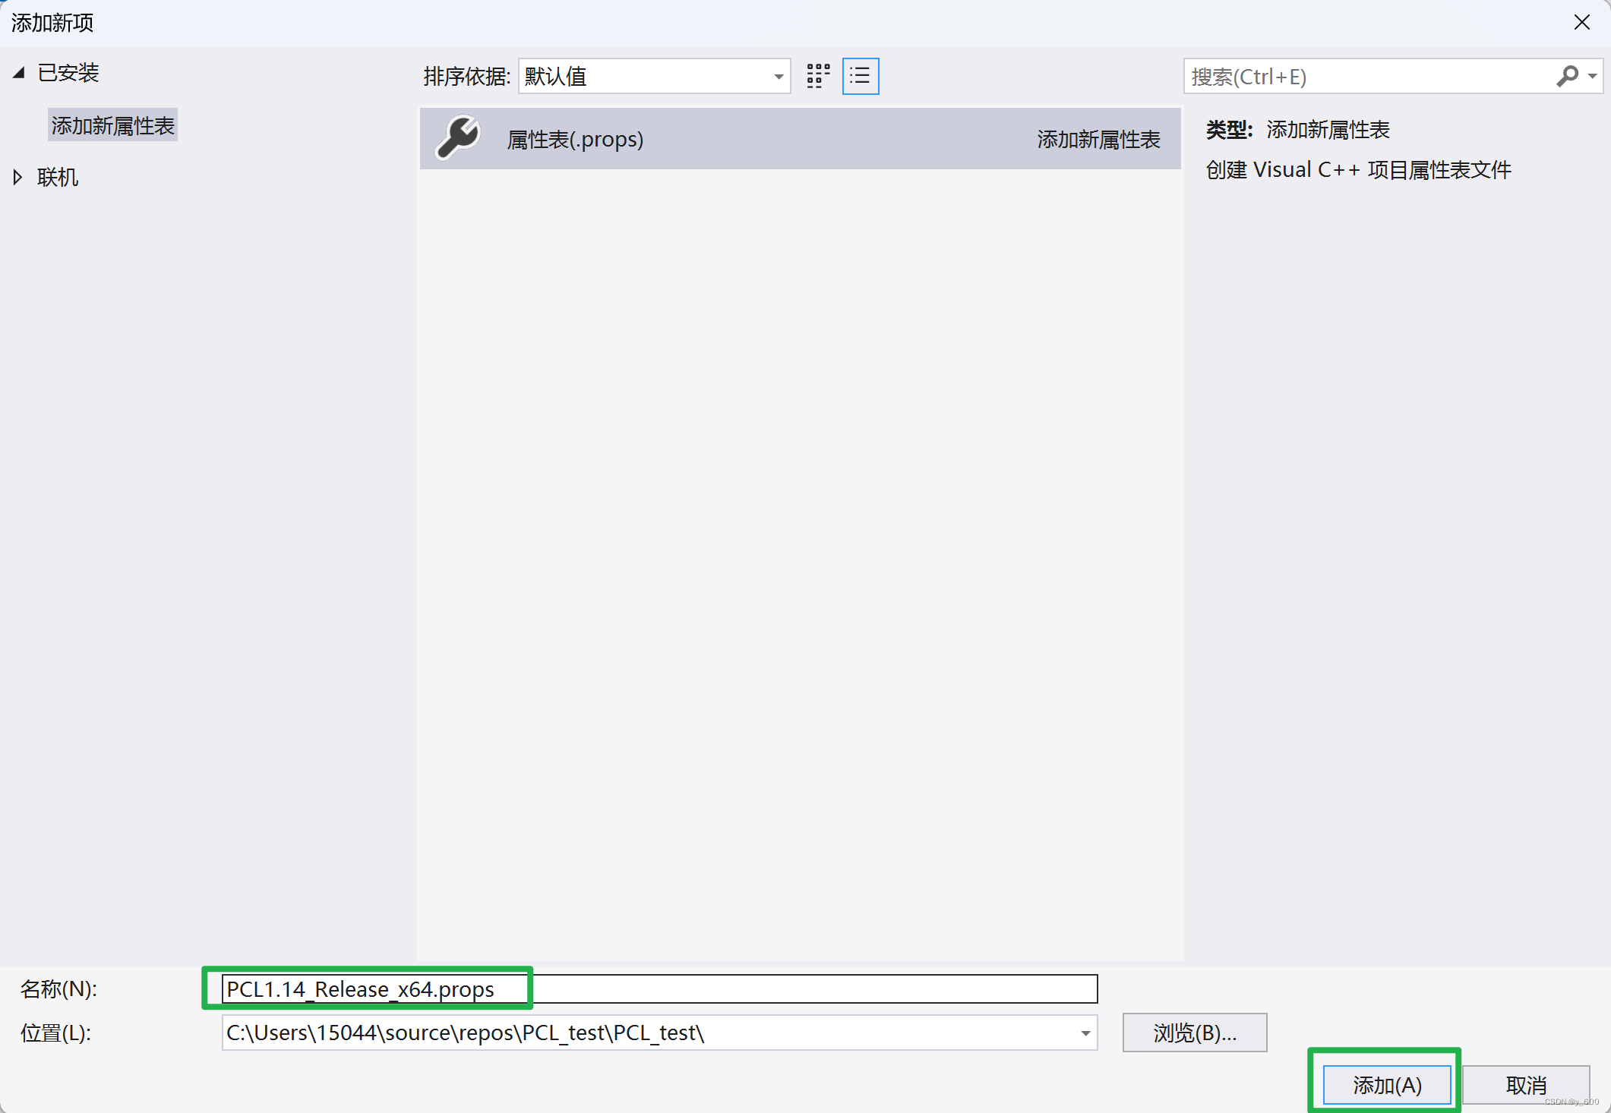Click the 取消 button
The image size is (1611, 1113).
pos(1525,1085)
